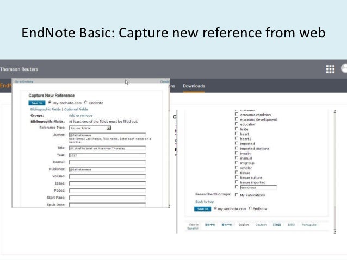Click the Title input field
This screenshot has height=260, width=347.
pos(107,148)
